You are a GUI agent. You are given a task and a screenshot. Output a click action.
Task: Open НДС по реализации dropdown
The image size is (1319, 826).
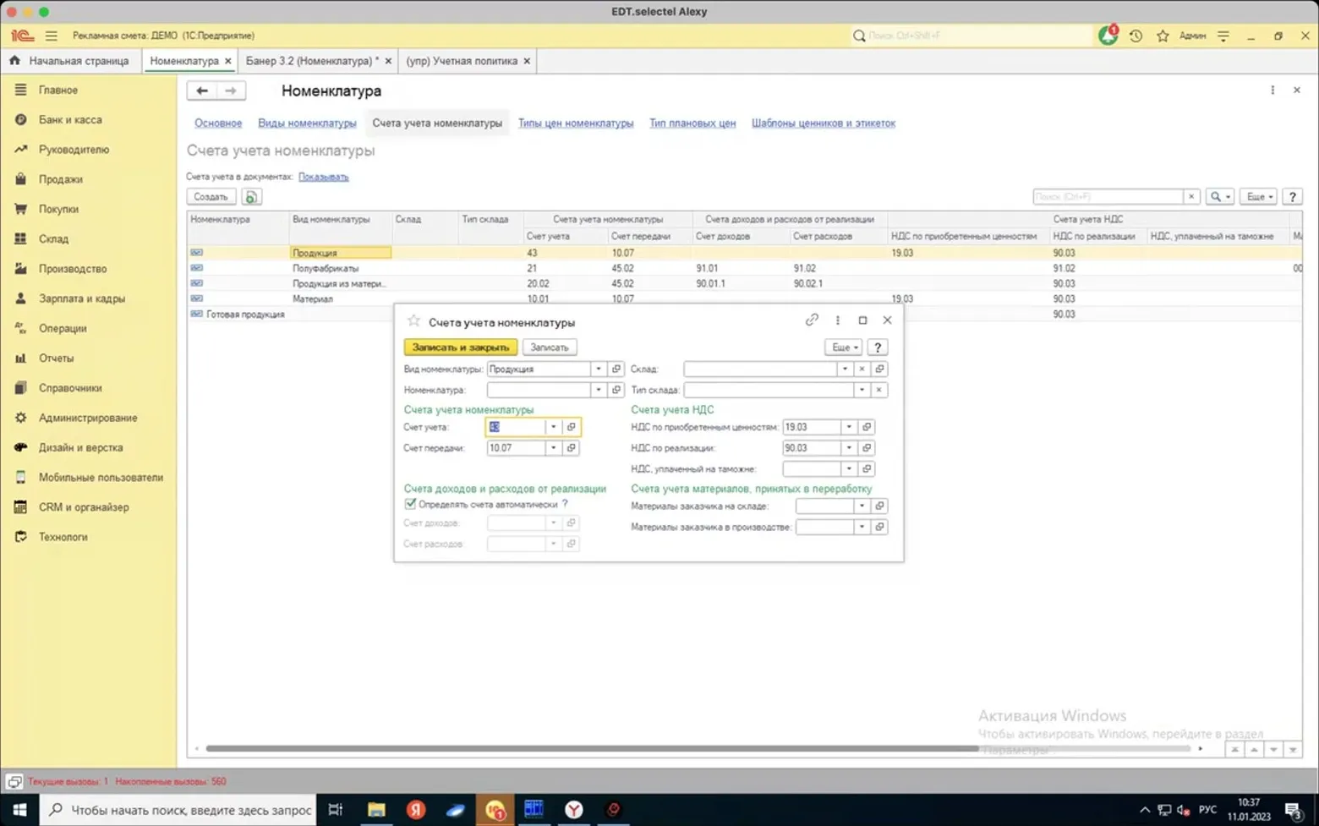click(849, 448)
